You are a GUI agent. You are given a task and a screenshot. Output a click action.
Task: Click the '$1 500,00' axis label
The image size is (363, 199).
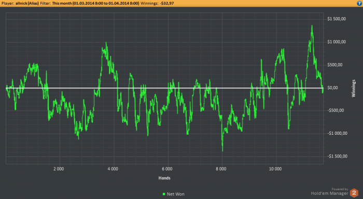click(337, 19)
